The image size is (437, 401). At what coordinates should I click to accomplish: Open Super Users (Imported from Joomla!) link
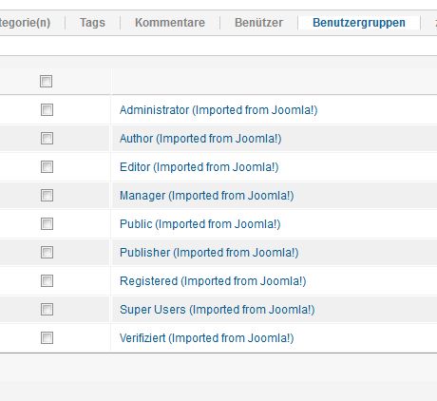tap(218, 310)
